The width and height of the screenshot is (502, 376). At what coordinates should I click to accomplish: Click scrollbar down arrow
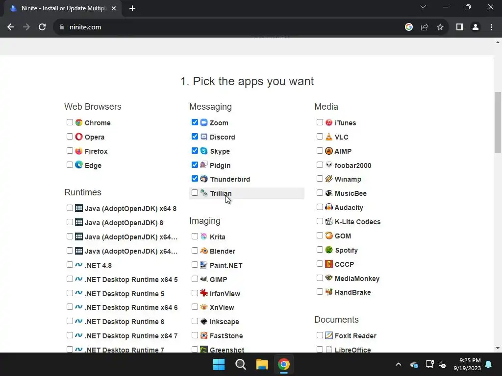pyautogui.click(x=498, y=348)
